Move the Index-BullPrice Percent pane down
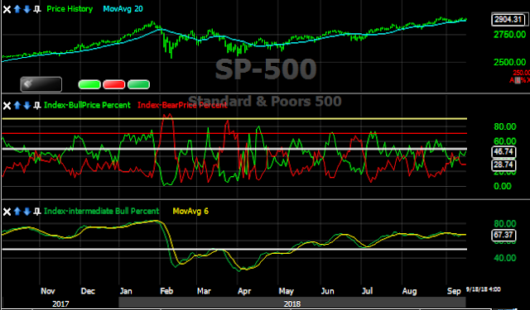This screenshot has width=530, height=310. pyautogui.click(x=27, y=106)
